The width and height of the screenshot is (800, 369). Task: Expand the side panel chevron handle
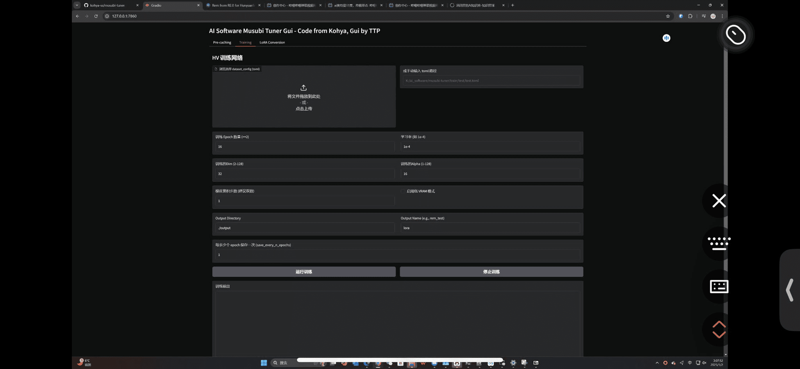tap(789, 290)
